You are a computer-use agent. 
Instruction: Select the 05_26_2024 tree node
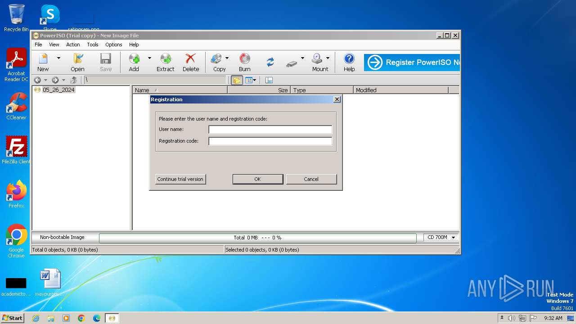coord(58,90)
